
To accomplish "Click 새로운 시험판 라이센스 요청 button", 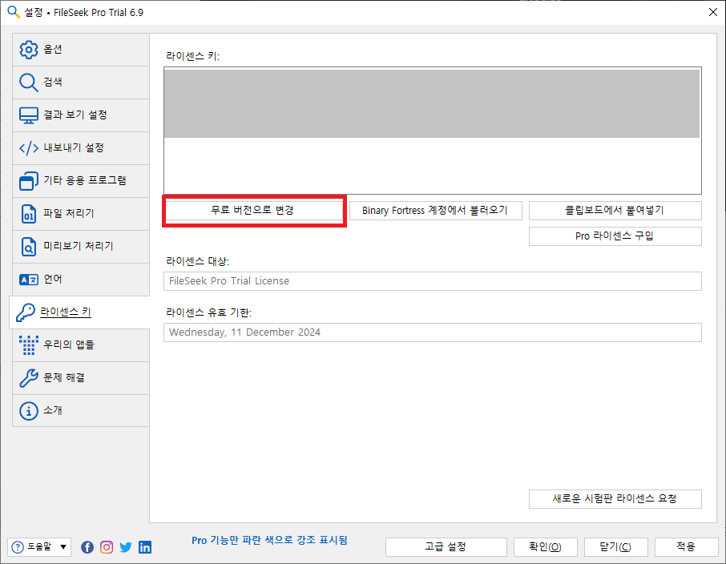I will 615,499.
